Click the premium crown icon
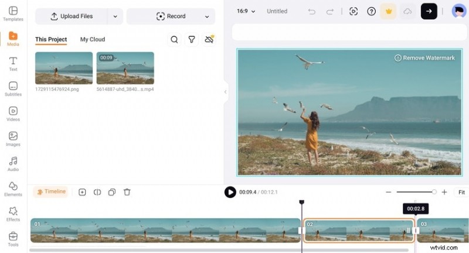This screenshot has height=253, width=469. (389, 11)
